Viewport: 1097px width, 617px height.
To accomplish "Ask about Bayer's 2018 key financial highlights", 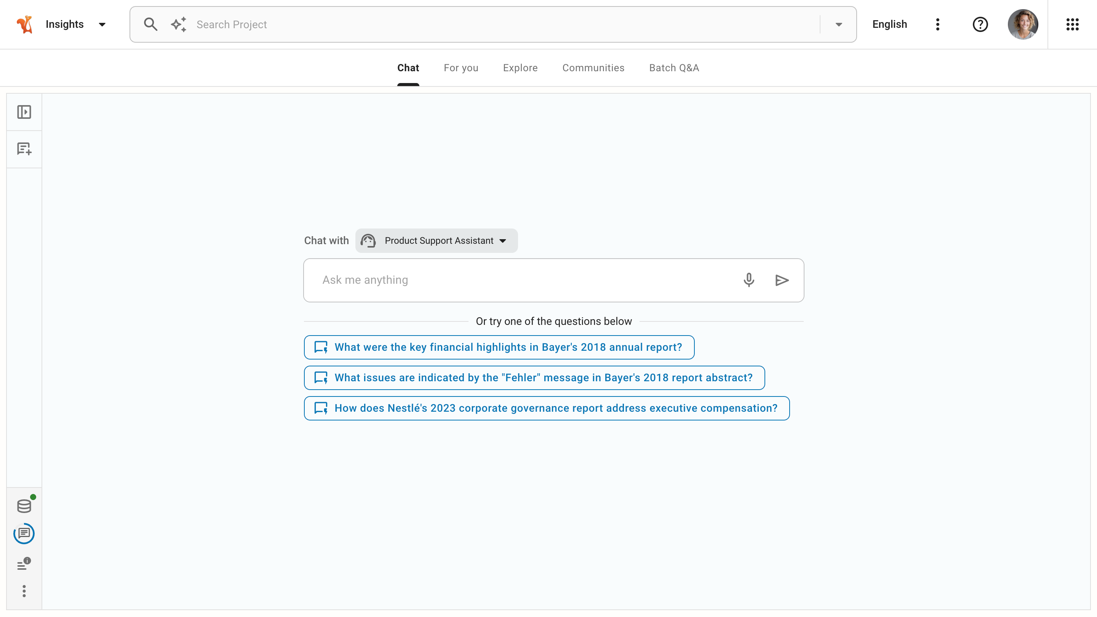I will point(499,347).
